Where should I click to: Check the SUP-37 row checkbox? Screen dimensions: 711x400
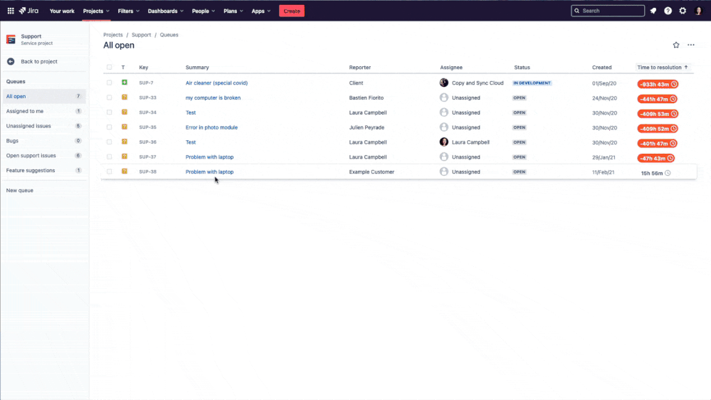110,157
